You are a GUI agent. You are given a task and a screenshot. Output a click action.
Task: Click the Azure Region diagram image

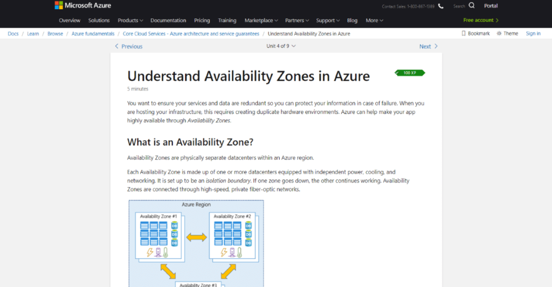[x=196, y=243]
